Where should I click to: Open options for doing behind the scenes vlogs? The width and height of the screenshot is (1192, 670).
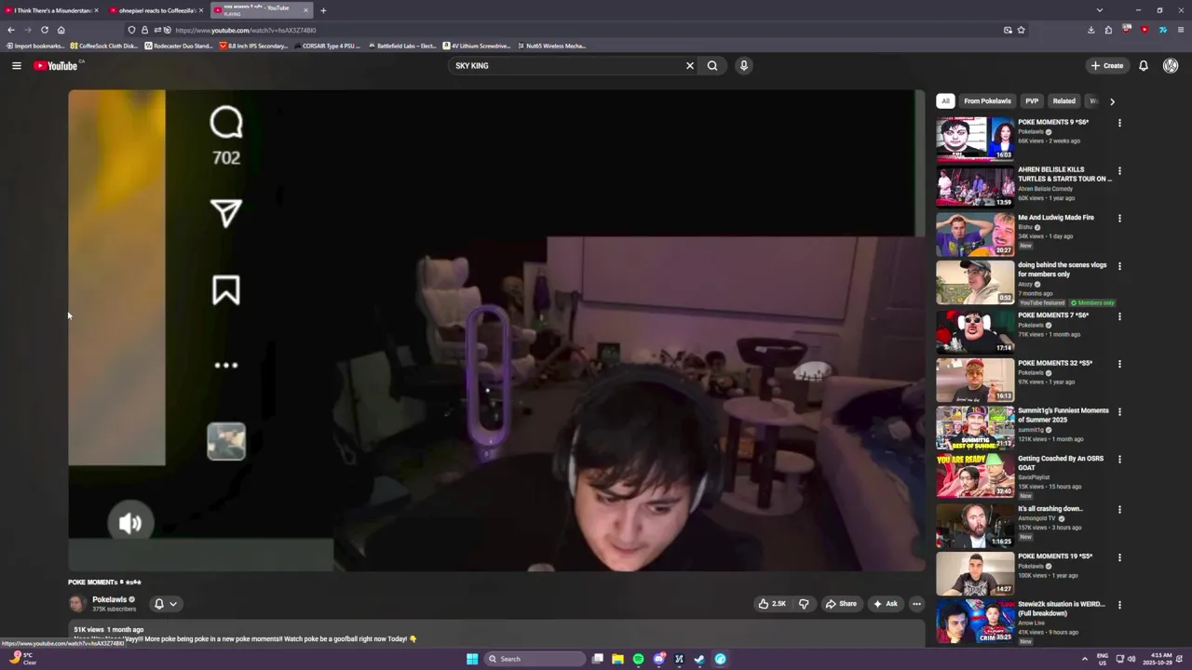[x=1119, y=266]
